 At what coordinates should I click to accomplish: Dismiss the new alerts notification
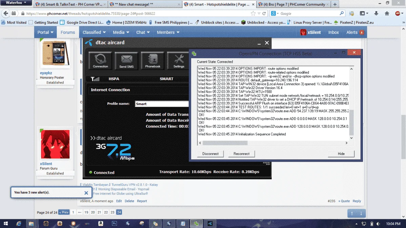pyautogui.click(x=86, y=192)
